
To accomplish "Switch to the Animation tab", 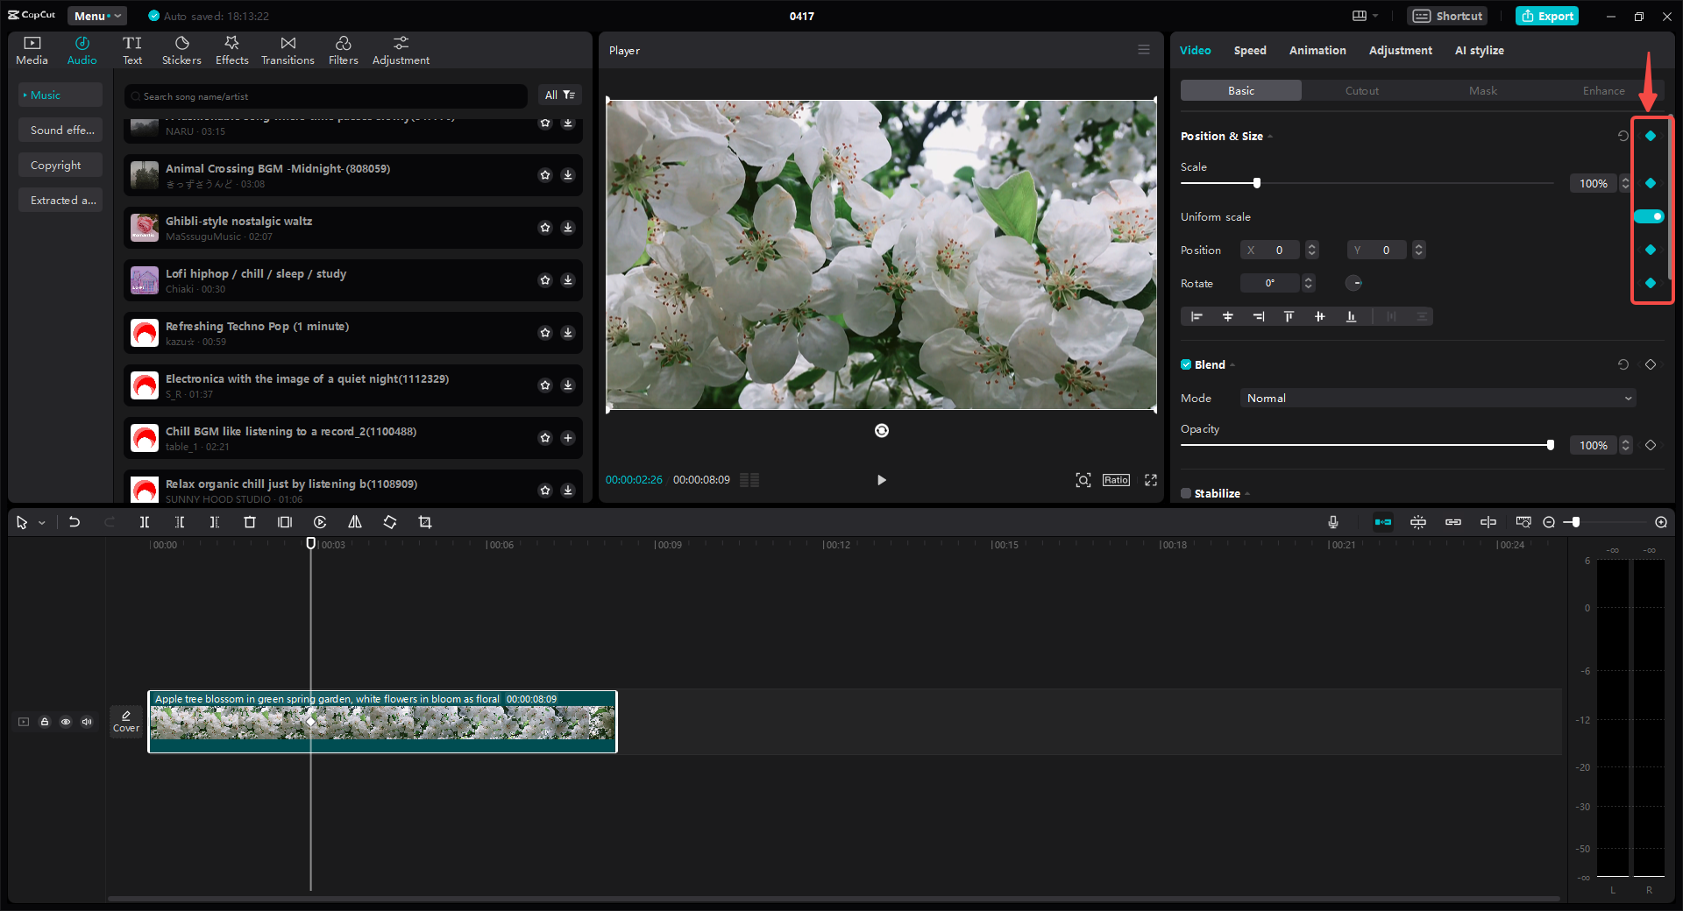I will [1317, 50].
